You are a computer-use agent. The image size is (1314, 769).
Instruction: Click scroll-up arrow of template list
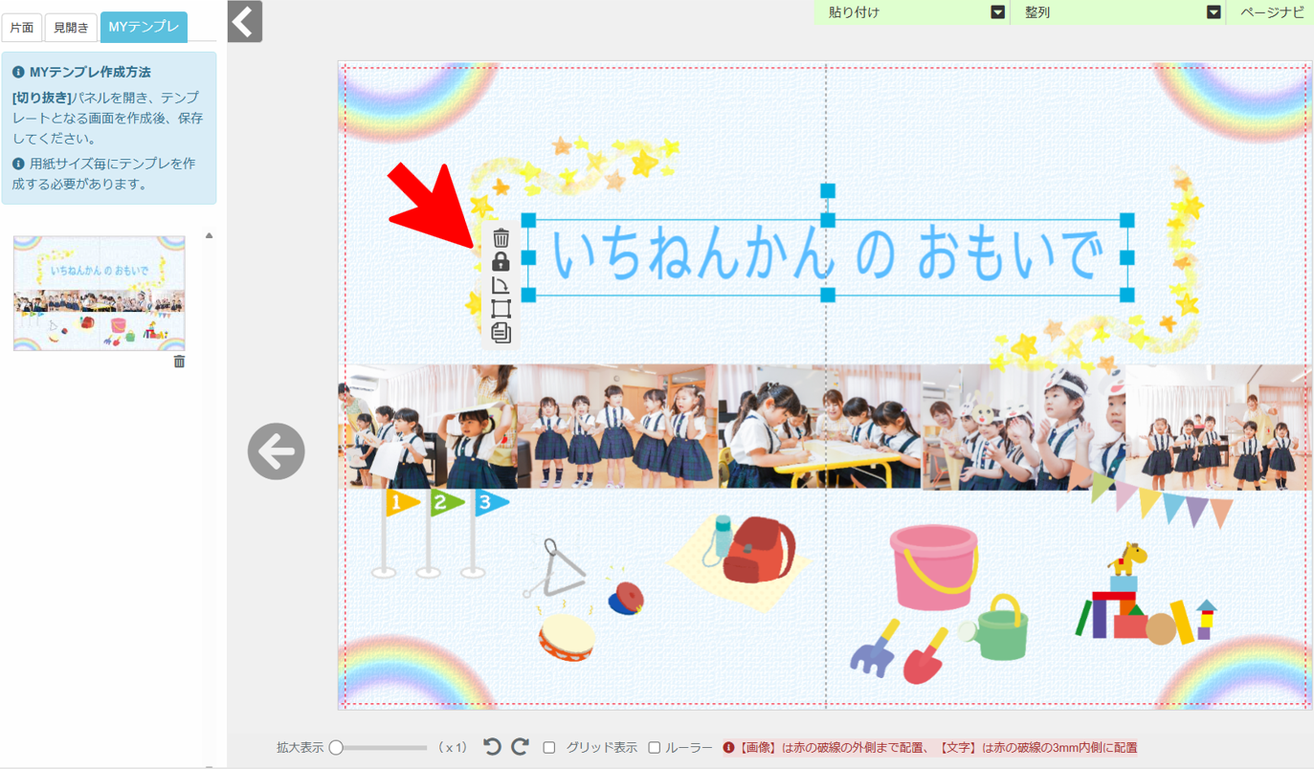(209, 235)
